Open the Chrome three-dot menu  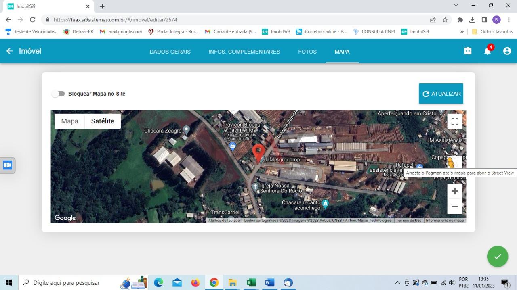509,19
